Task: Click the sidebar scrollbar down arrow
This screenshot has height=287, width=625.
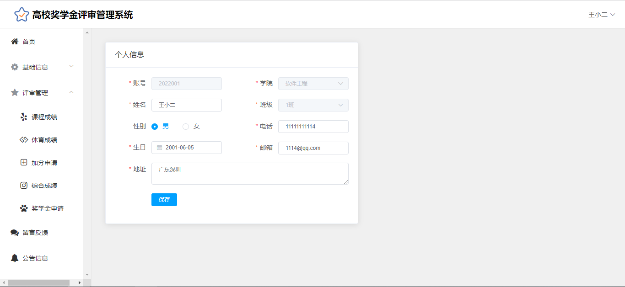Action: (87, 275)
